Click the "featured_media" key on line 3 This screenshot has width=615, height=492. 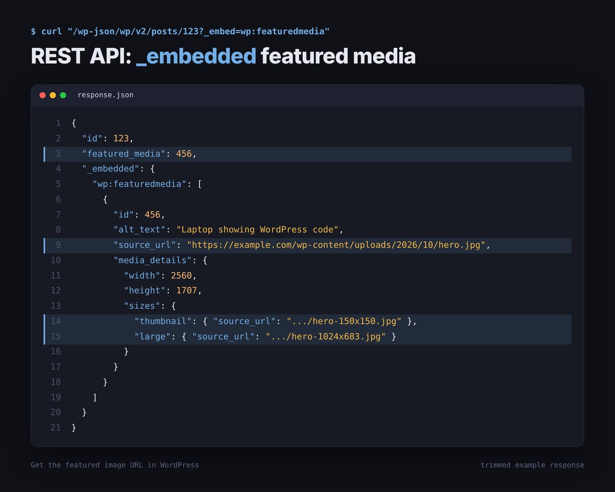click(x=124, y=154)
